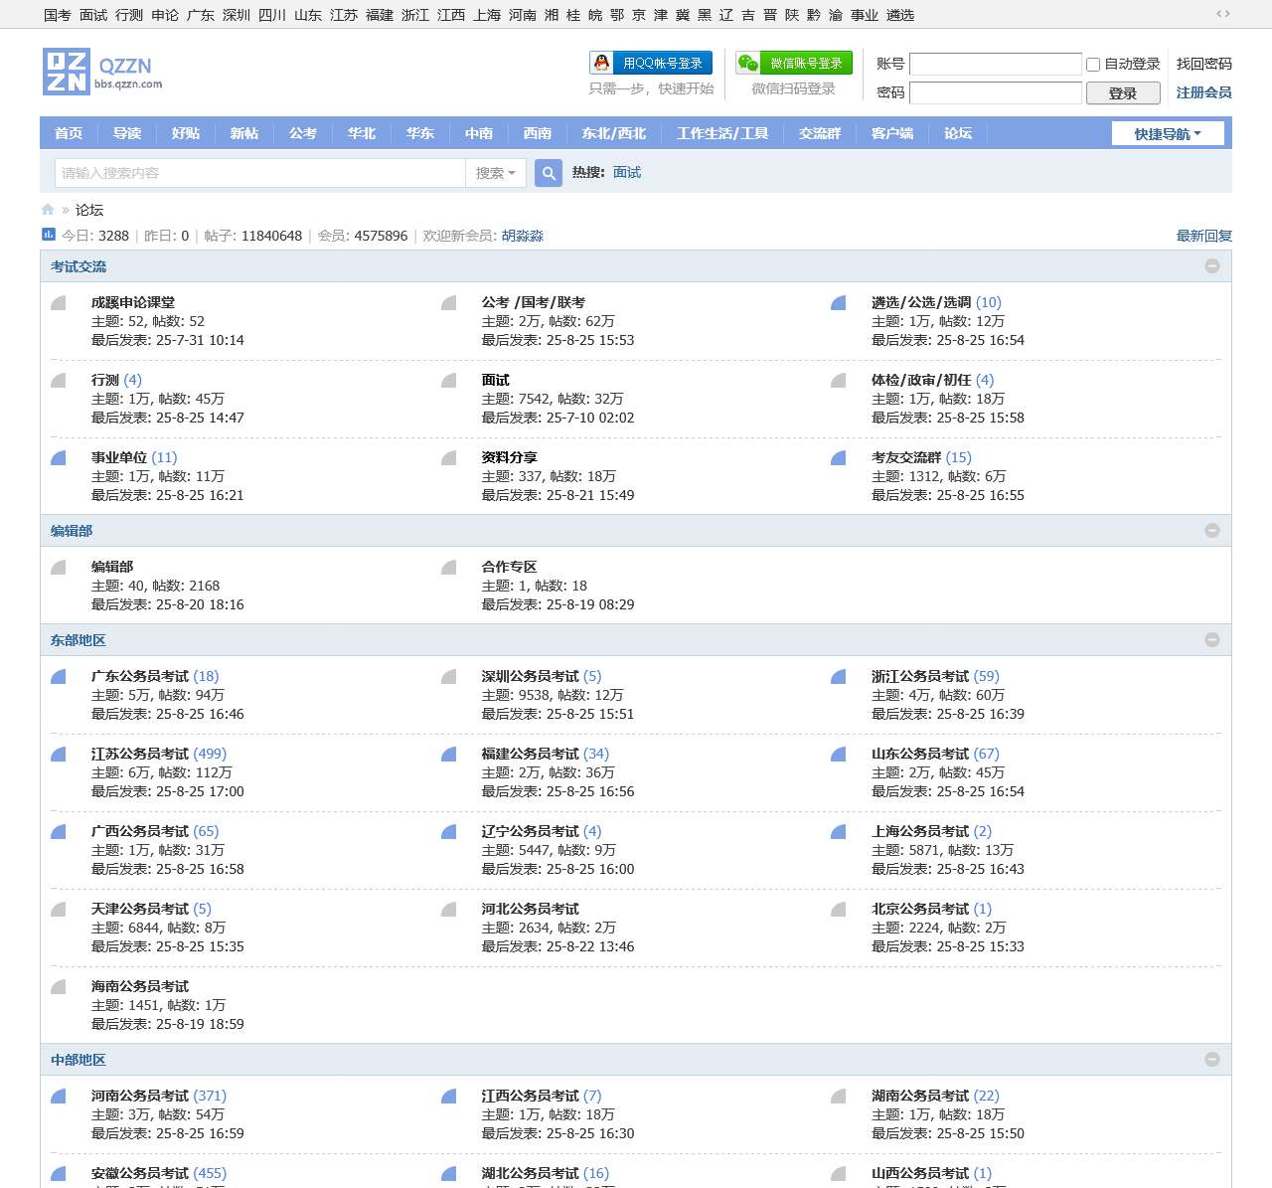Image resolution: width=1272 pixels, height=1188 pixels.
Task: Click forum icon beside 合作专区
Action: pos(449,568)
